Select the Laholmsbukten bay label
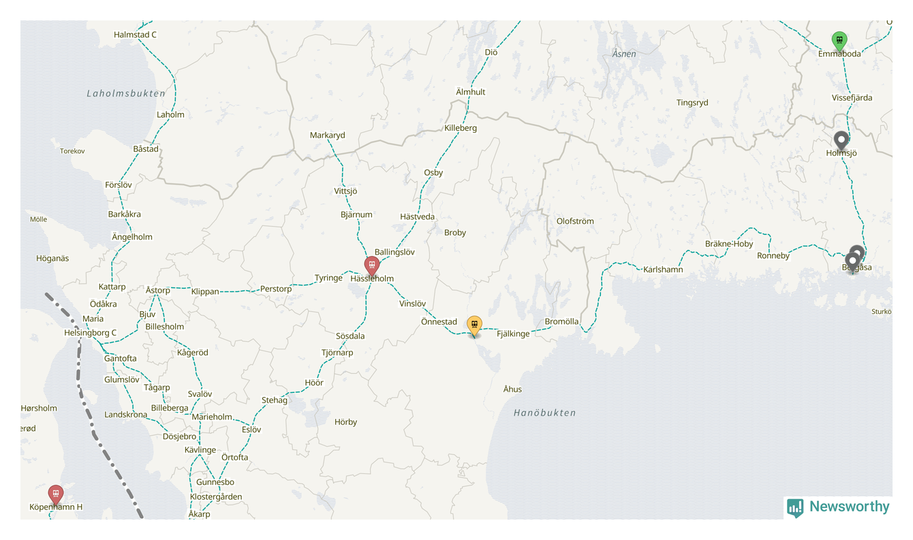 (x=126, y=93)
